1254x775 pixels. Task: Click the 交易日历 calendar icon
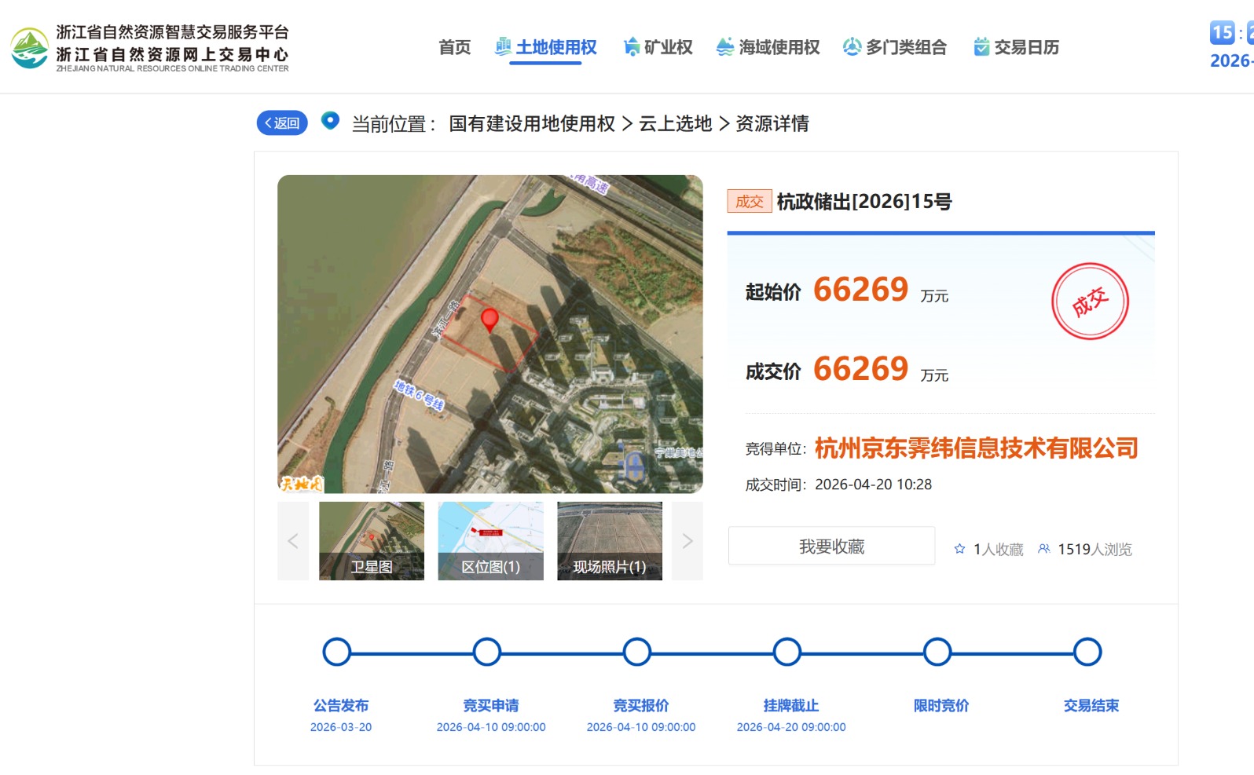981,47
